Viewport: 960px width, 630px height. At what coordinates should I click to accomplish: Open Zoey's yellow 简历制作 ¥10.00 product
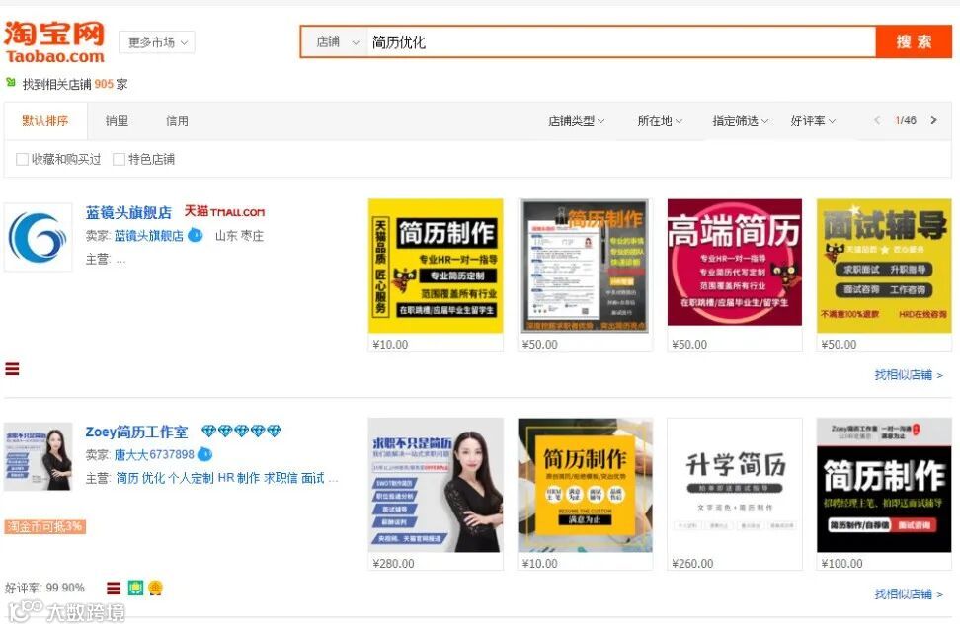585,485
